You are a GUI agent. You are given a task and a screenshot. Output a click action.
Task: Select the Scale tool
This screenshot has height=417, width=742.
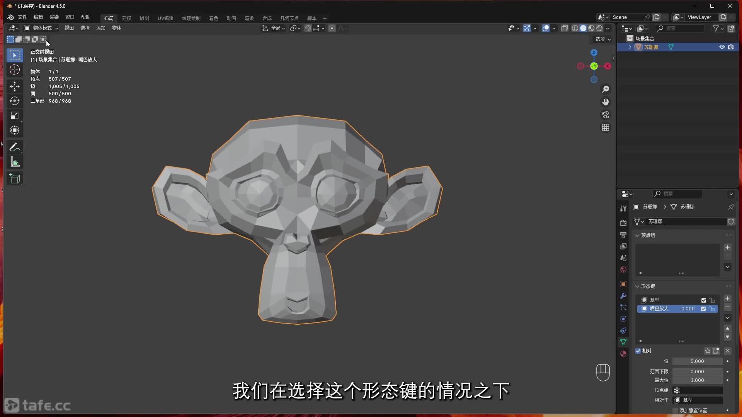tap(15, 115)
